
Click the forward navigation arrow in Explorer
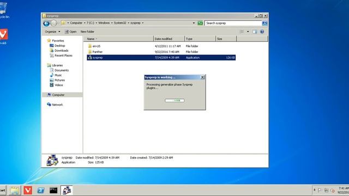click(x=53, y=23)
